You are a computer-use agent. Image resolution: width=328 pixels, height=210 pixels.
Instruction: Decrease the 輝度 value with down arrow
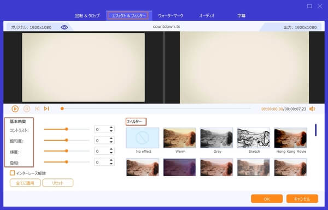(x=111, y=153)
